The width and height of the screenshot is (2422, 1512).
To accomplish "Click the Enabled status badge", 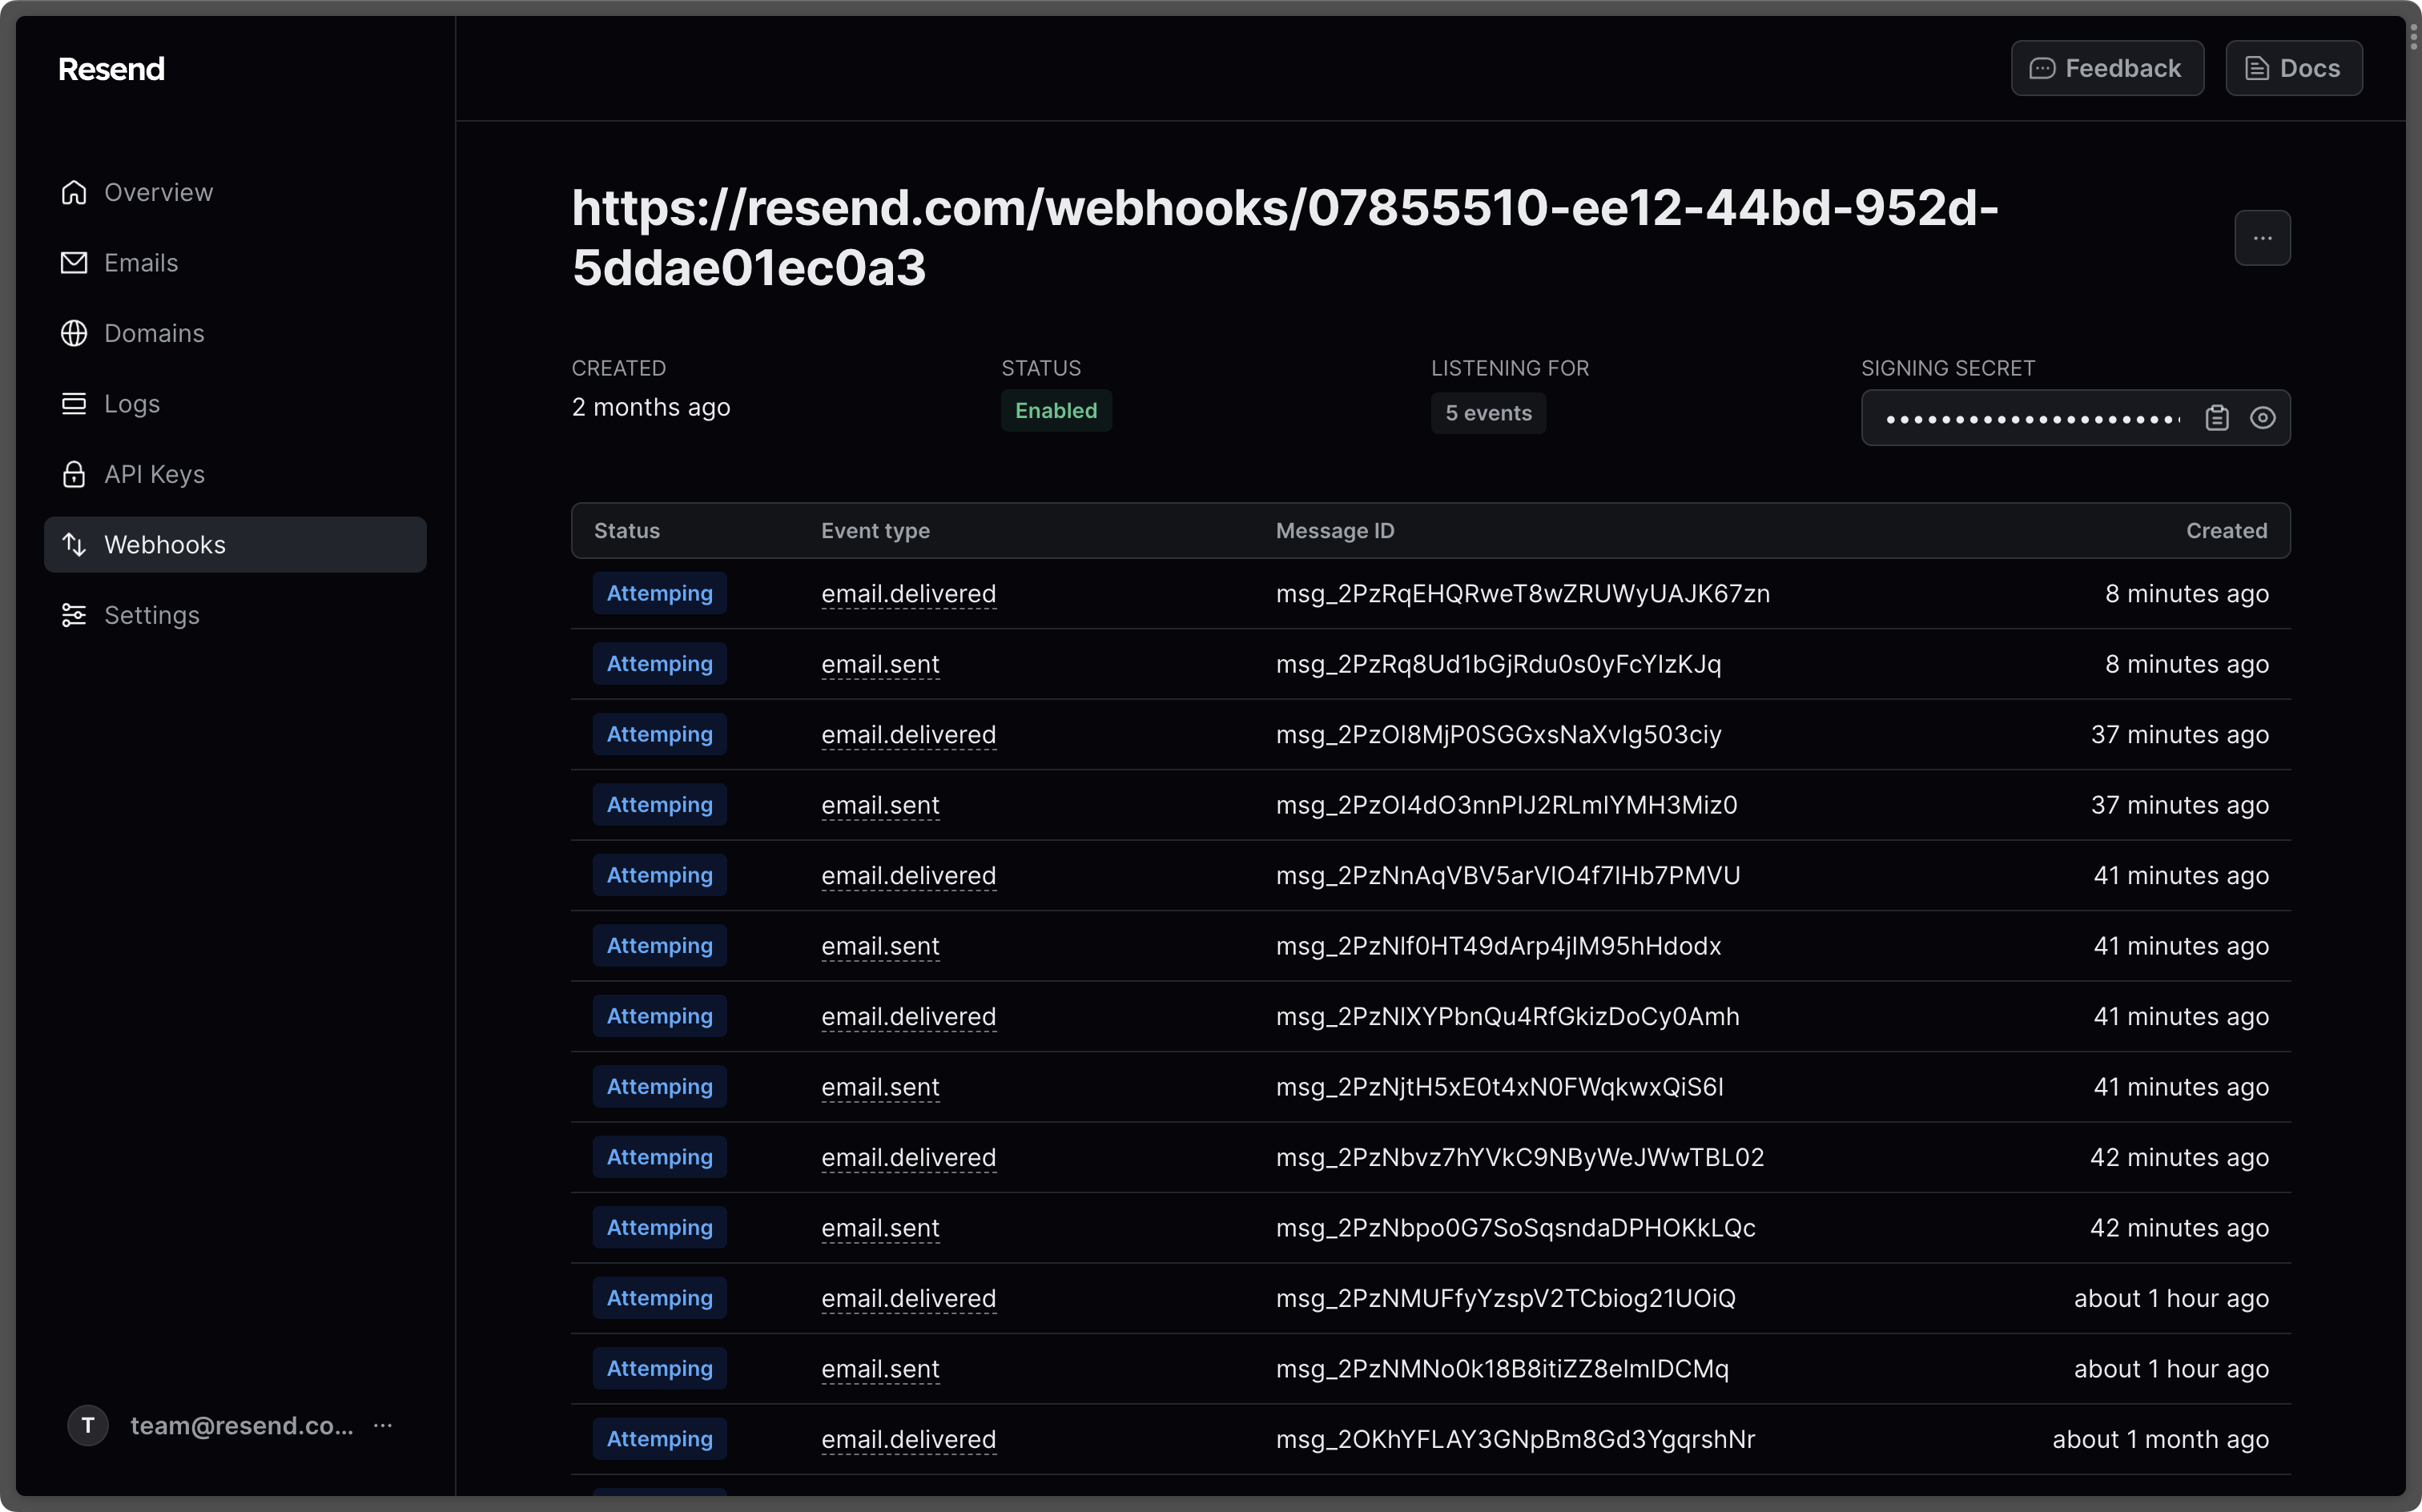I will 1056,411.
